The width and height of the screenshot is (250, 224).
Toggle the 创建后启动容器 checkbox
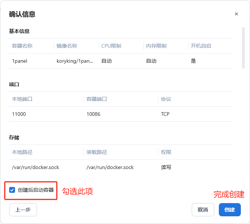click(12, 190)
